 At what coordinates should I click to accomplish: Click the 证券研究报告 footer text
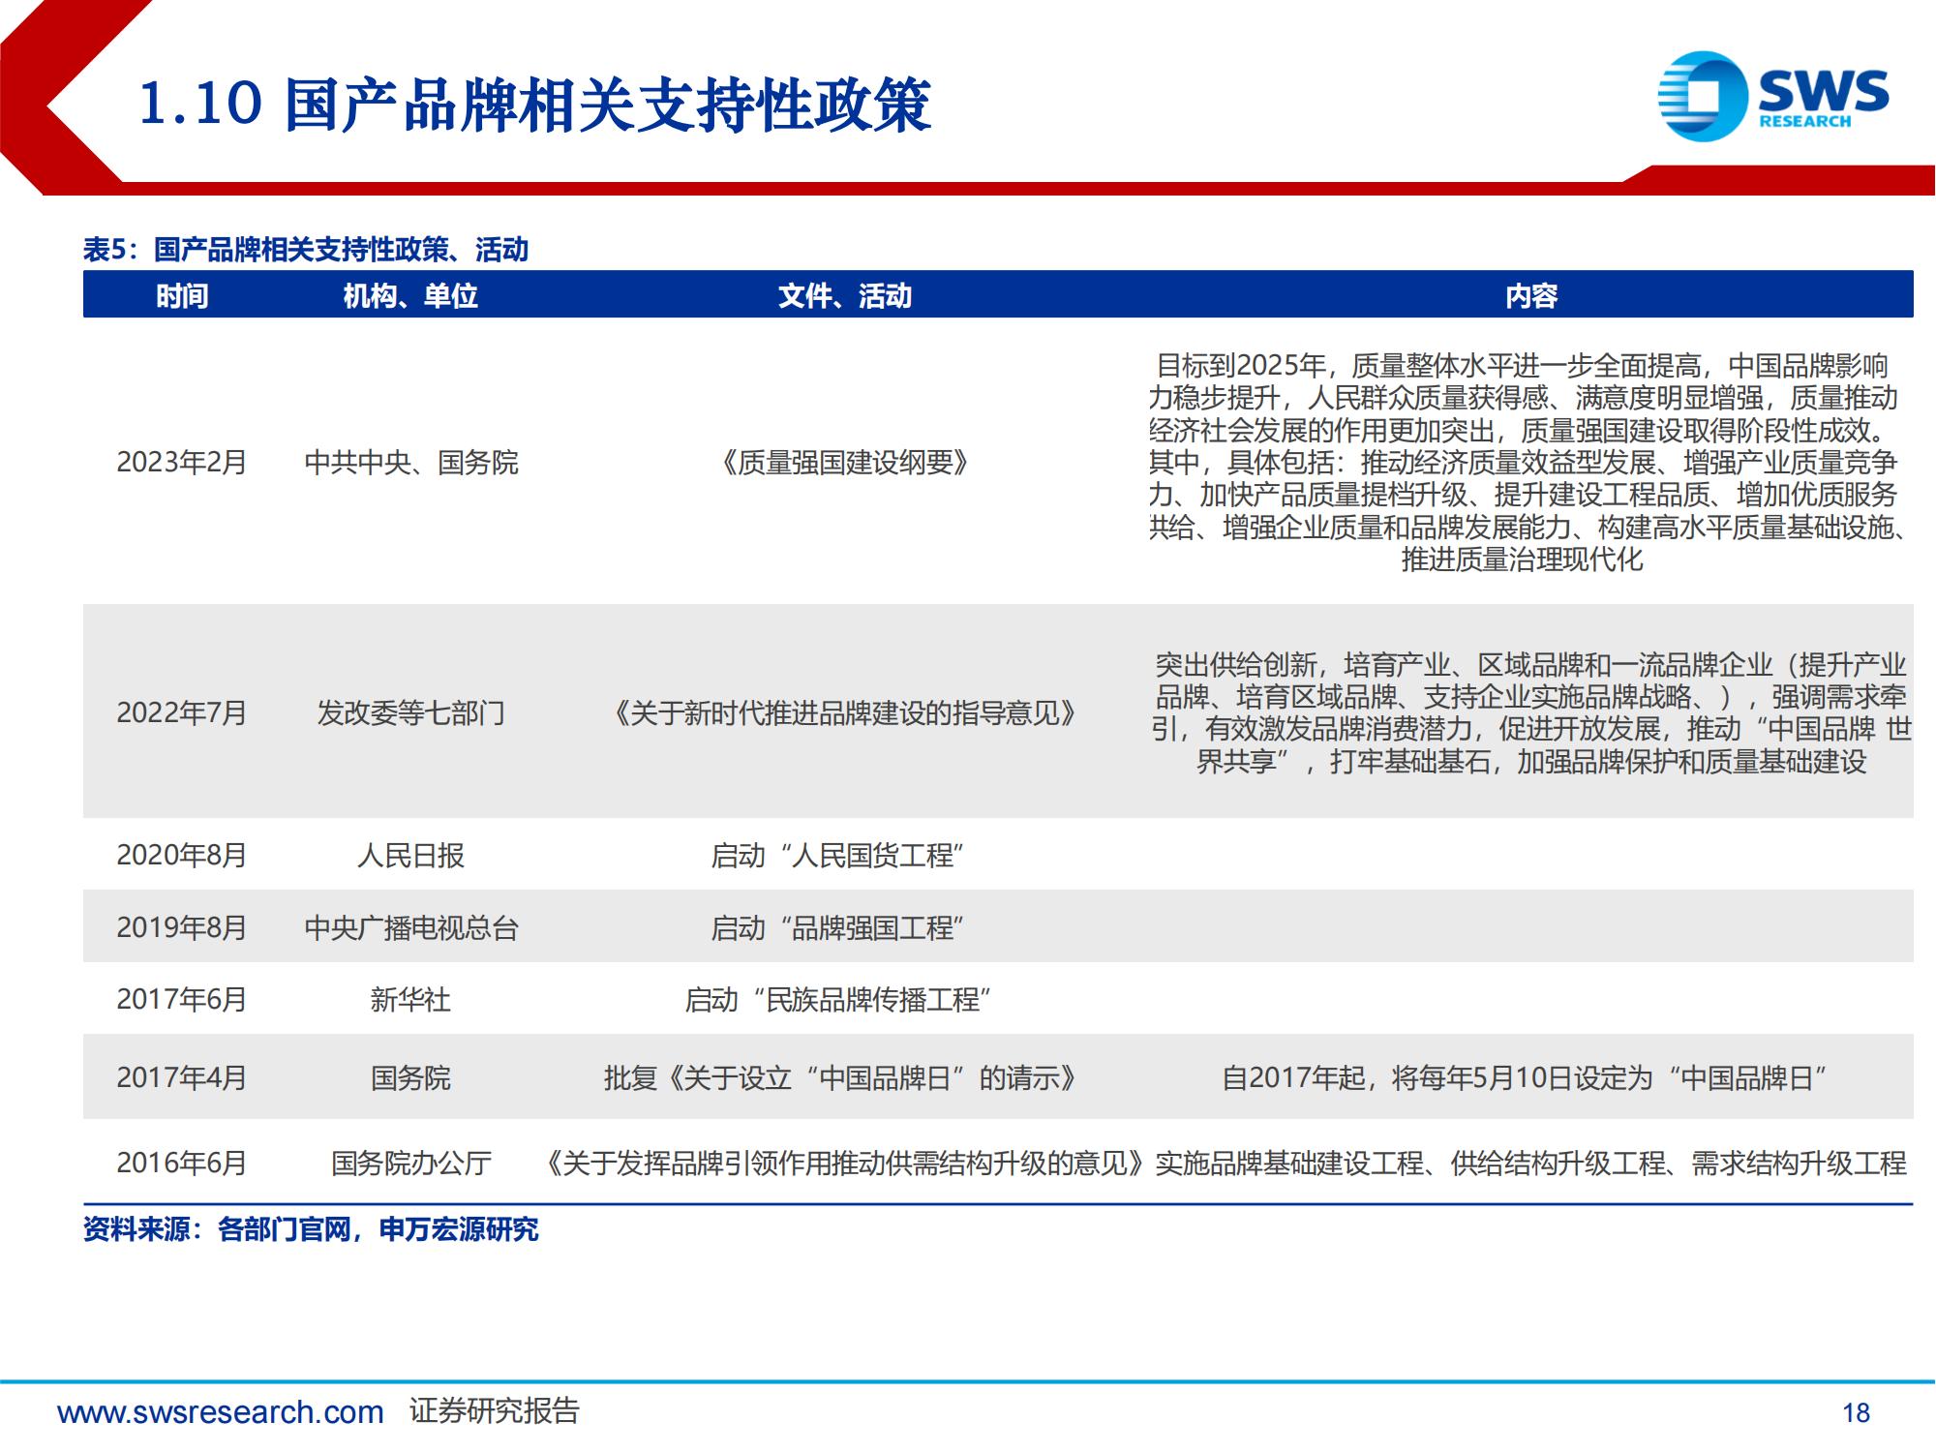coord(494,1411)
